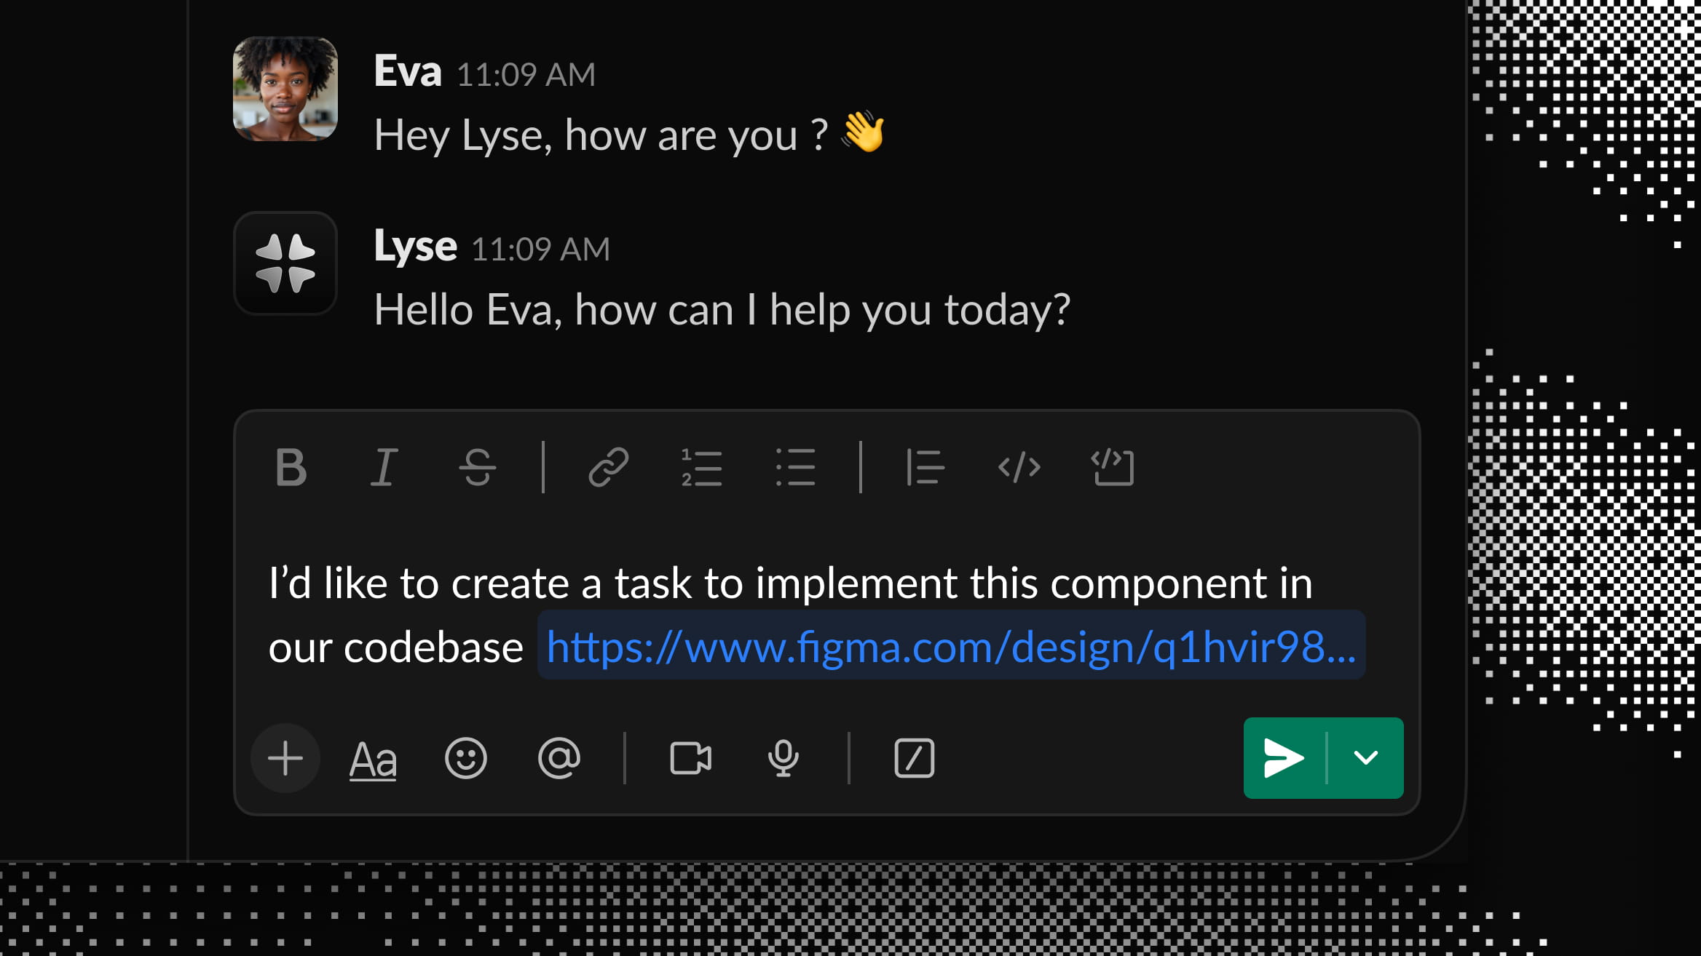Apply strikethrough formatting
Image resolution: width=1701 pixels, height=956 pixels.
478,468
